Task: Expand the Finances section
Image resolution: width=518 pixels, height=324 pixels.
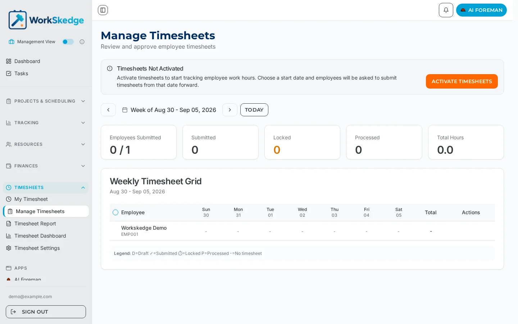Action: pos(46,166)
